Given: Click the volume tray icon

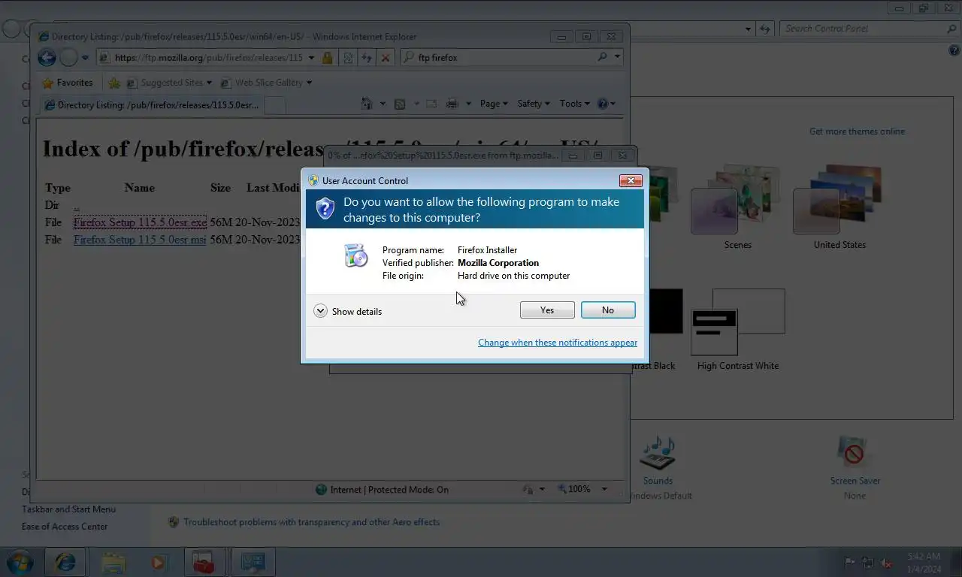Looking at the screenshot, I should [886, 562].
